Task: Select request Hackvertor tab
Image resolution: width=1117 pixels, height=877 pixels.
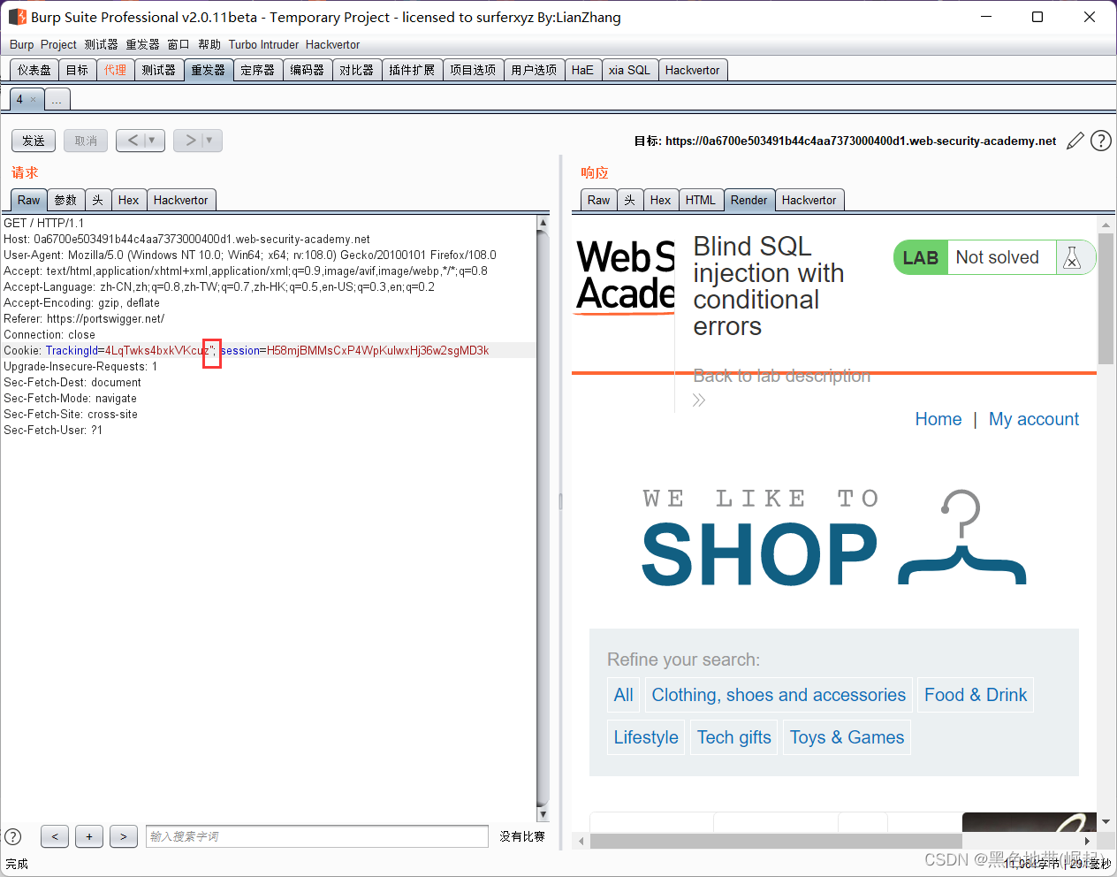Action: click(x=181, y=200)
